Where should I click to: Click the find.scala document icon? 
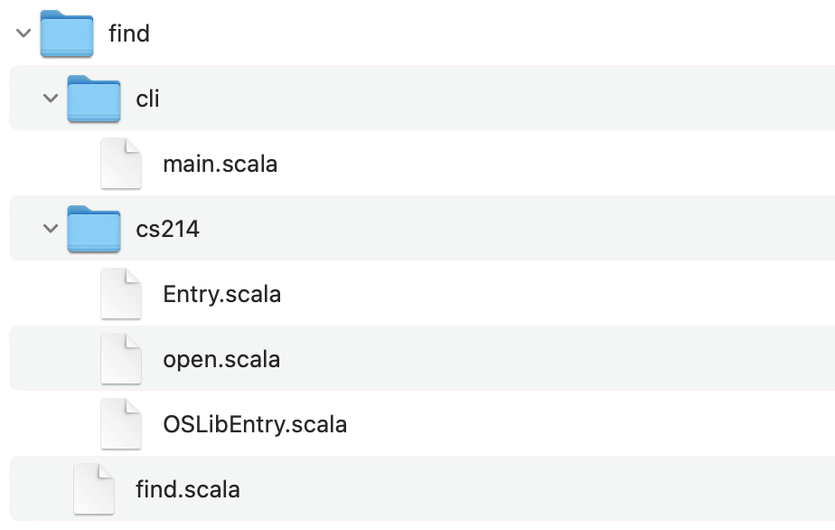tap(94, 489)
